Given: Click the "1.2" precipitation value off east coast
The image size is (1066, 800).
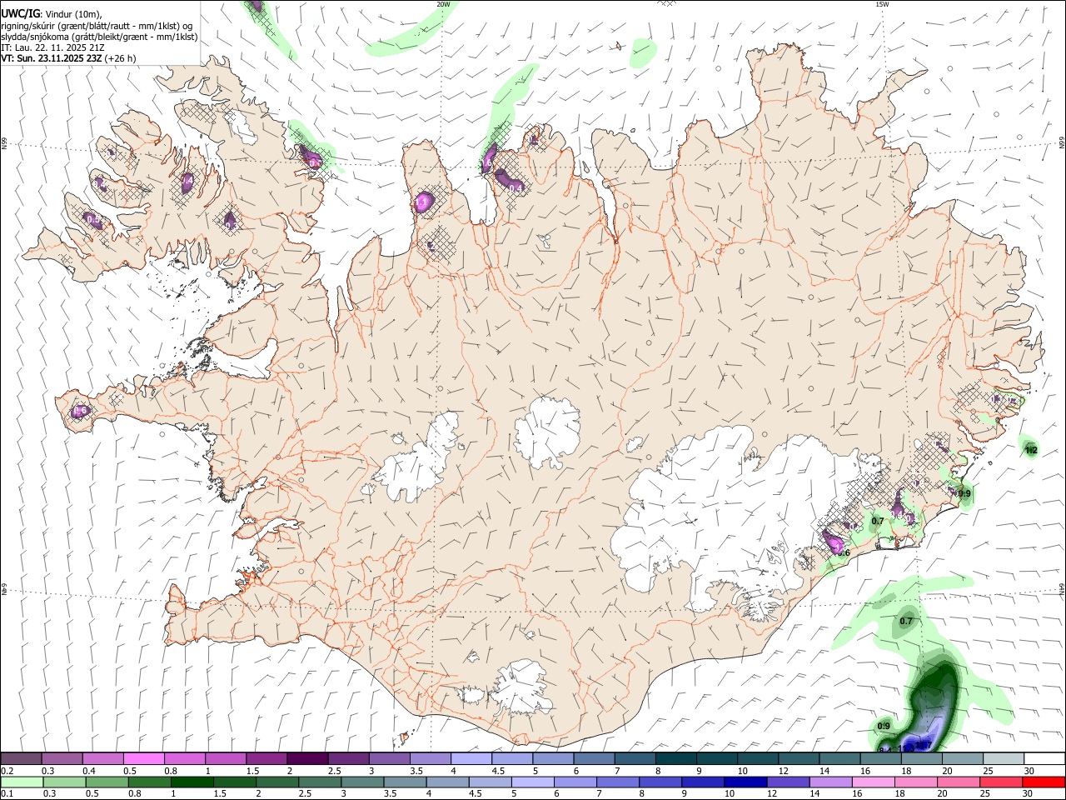Looking at the screenshot, I should tap(1031, 450).
